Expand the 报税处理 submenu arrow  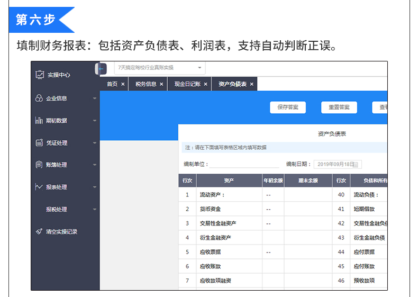coord(95,210)
